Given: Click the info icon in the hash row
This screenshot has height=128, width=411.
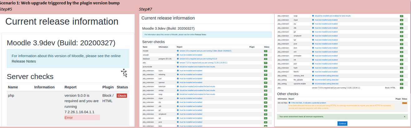Looking at the screenshot, I should coord(313,68).
